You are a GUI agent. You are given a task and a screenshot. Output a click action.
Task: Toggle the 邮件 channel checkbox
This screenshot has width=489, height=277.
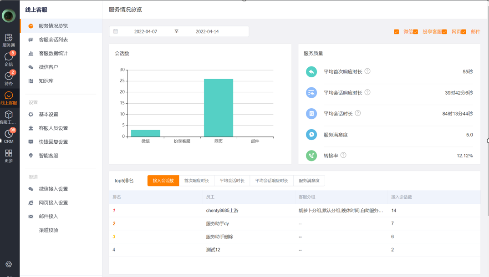coord(464,32)
